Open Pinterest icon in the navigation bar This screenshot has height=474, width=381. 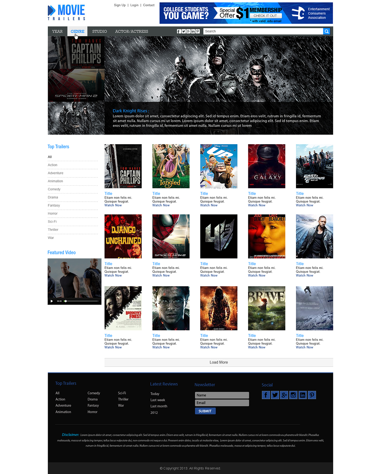(198, 31)
